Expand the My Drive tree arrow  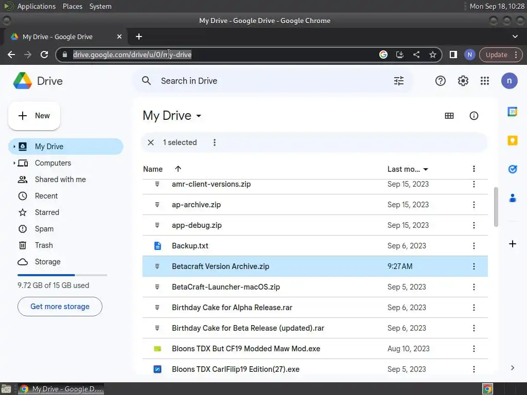[14, 147]
